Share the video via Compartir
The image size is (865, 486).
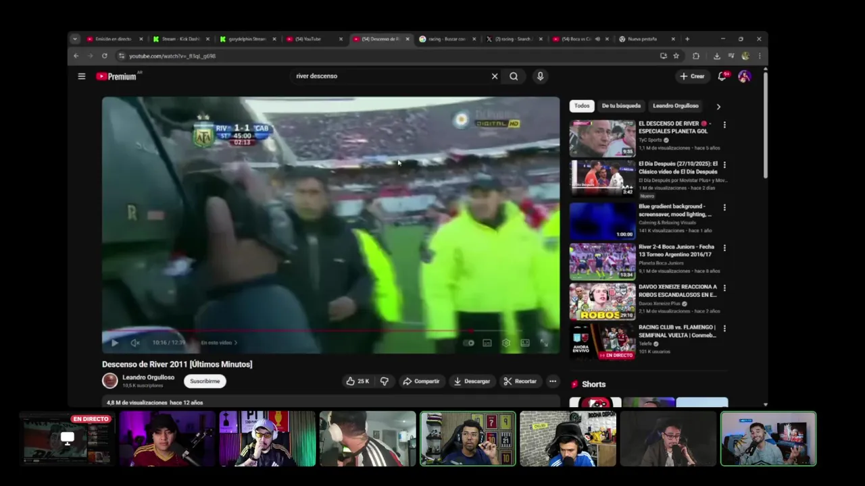421,381
